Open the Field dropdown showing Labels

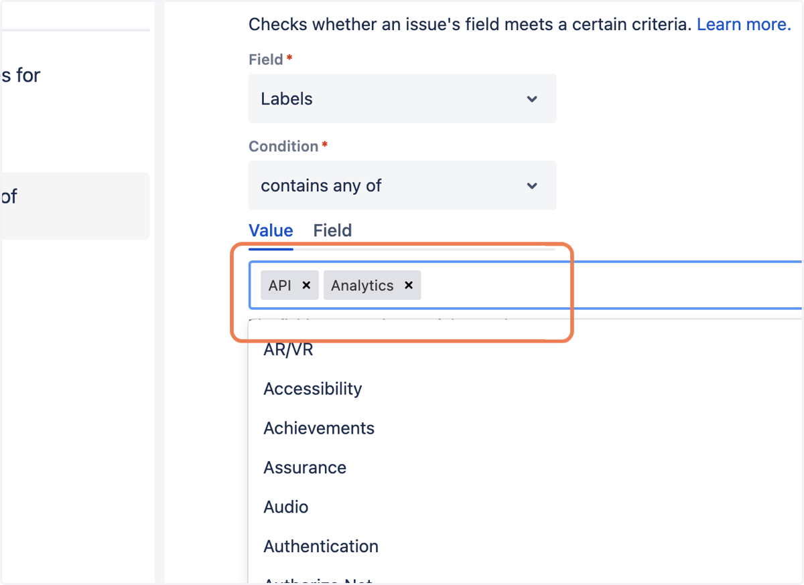point(402,98)
